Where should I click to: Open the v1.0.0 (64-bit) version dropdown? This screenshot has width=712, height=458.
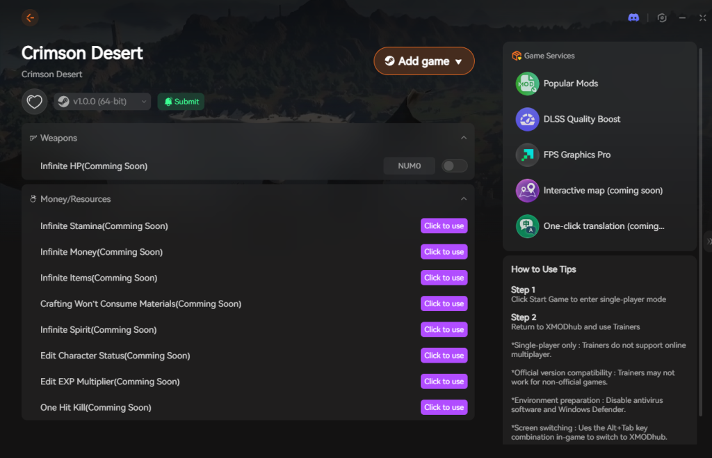click(x=102, y=102)
